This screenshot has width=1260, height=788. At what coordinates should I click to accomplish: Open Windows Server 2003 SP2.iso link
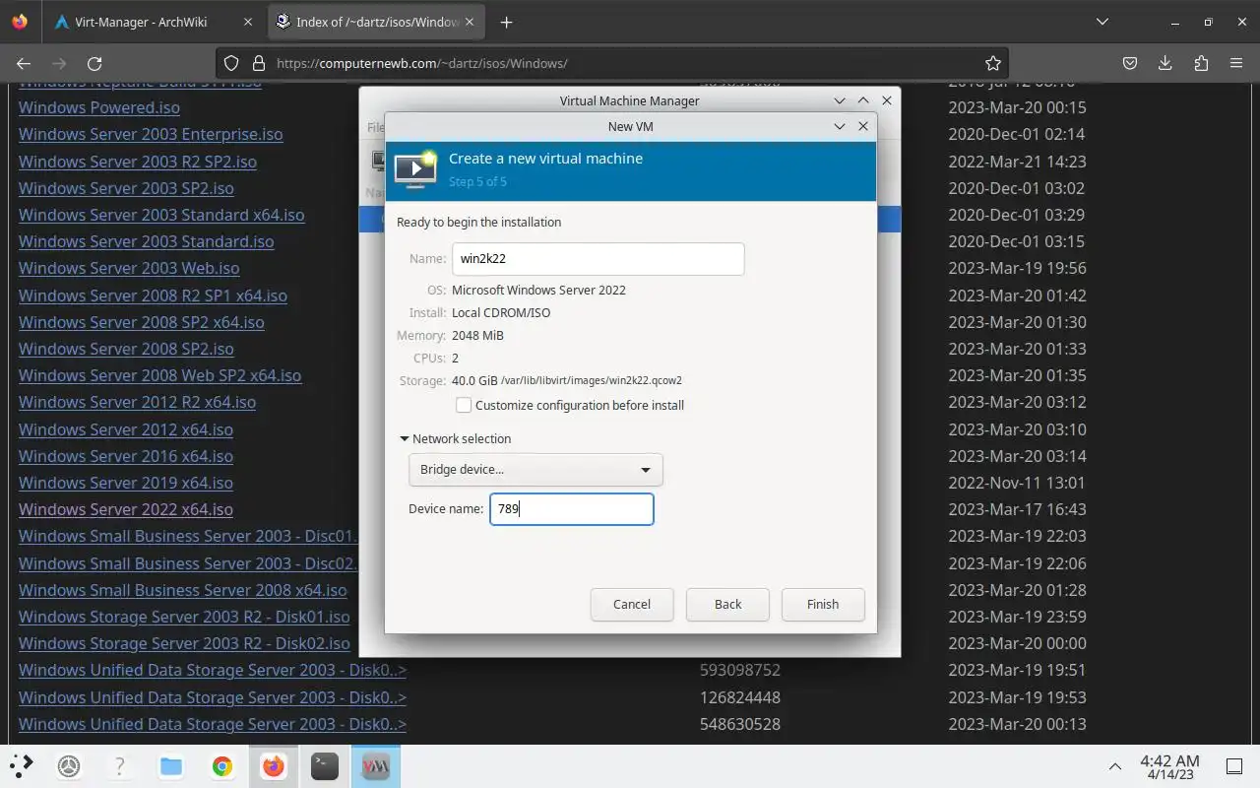point(126,188)
